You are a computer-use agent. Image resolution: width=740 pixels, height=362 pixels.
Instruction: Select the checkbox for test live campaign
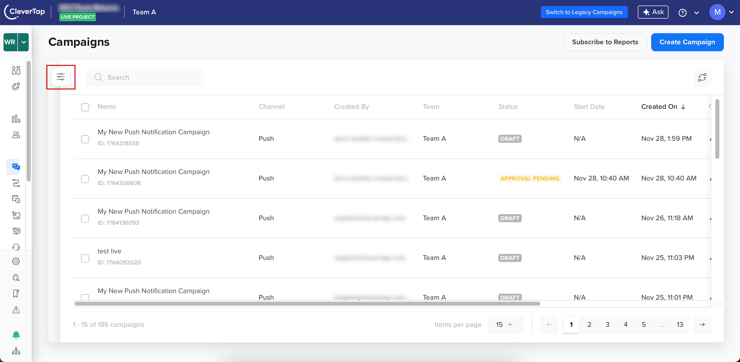pos(85,258)
